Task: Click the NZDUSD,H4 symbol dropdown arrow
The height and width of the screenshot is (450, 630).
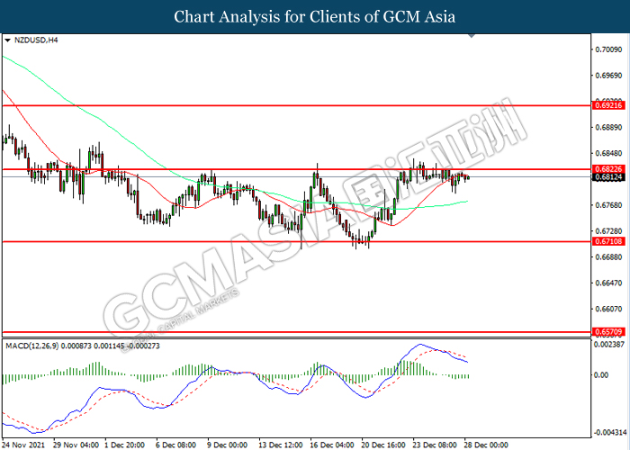Action: (x=7, y=40)
